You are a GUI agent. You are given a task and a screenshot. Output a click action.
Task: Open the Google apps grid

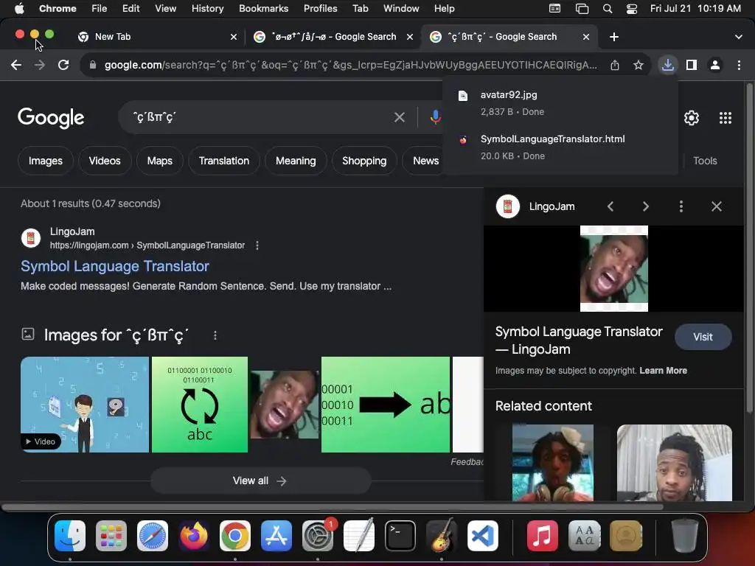(726, 118)
